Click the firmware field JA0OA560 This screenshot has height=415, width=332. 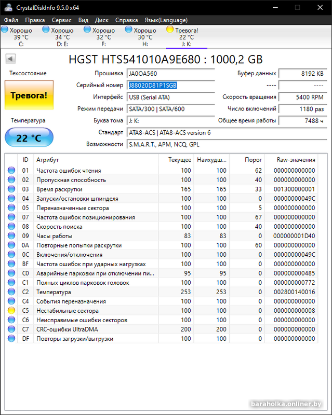pyautogui.click(x=170, y=74)
